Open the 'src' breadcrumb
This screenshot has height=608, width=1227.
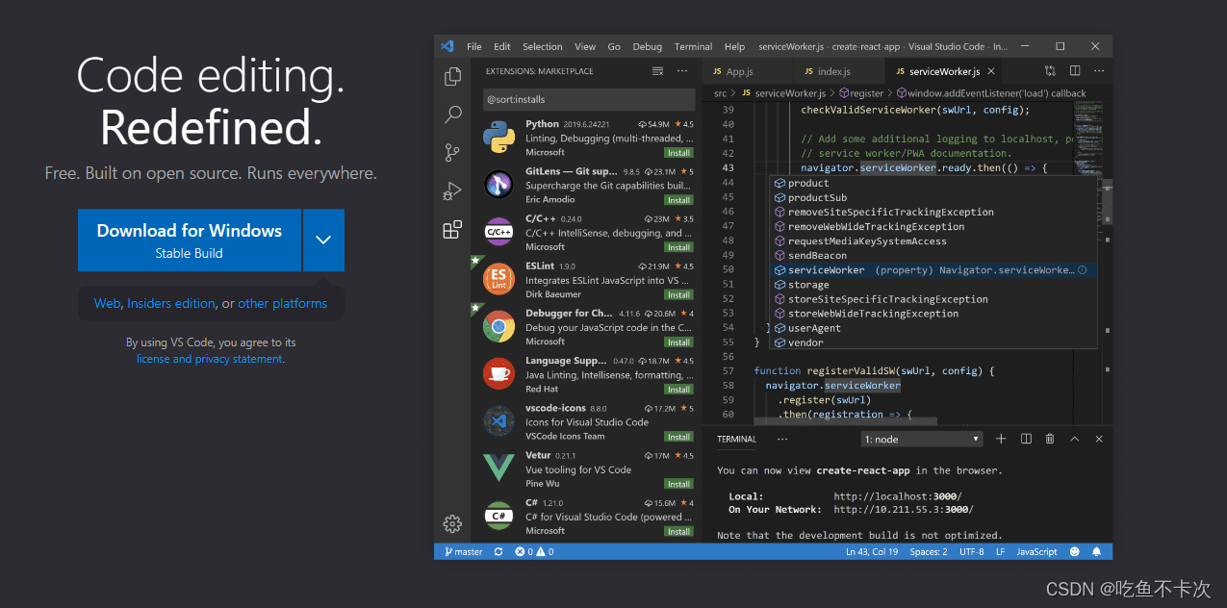(720, 93)
